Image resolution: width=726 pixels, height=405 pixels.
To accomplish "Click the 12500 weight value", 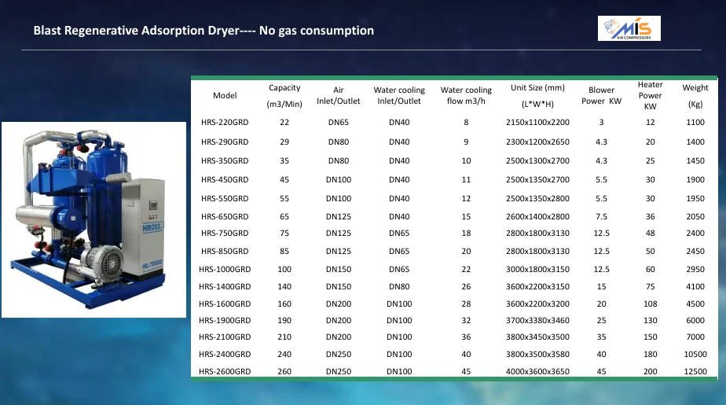I will point(695,371).
